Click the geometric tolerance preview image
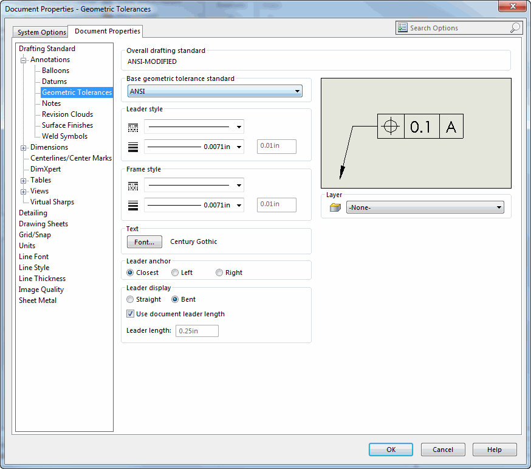Image resolution: width=531 pixels, height=469 pixels. 416,133
